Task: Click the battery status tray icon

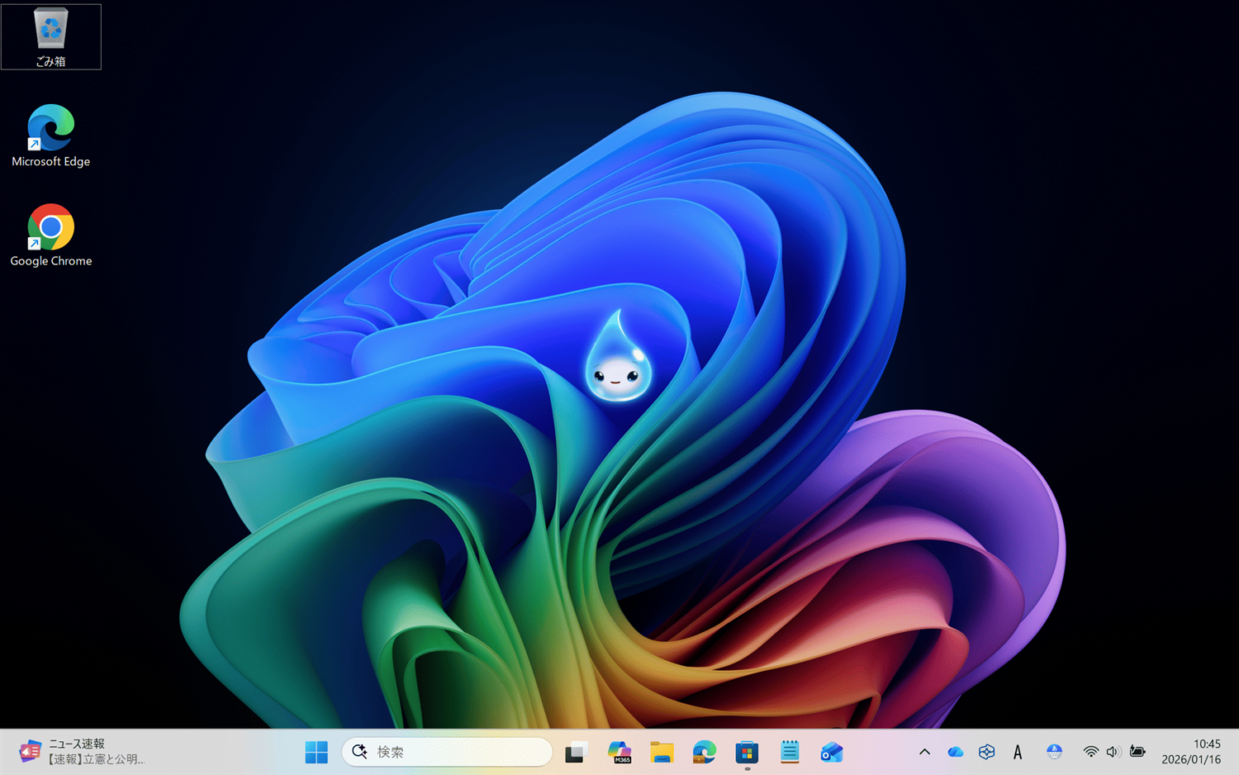Action: coord(1137,752)
